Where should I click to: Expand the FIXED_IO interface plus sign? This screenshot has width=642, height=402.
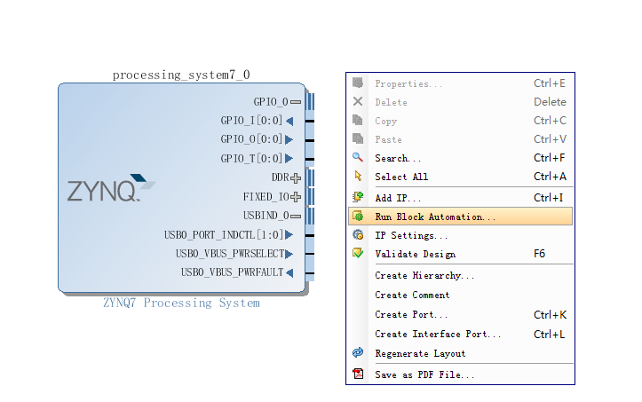[296, 197]
